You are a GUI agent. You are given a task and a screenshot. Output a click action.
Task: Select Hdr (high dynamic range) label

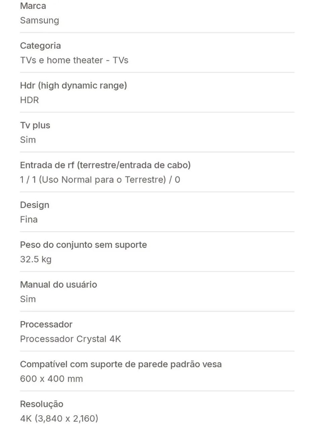tap(73, 86)
